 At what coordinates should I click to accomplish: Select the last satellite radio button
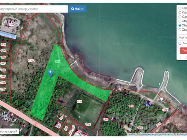coord(180,30)
